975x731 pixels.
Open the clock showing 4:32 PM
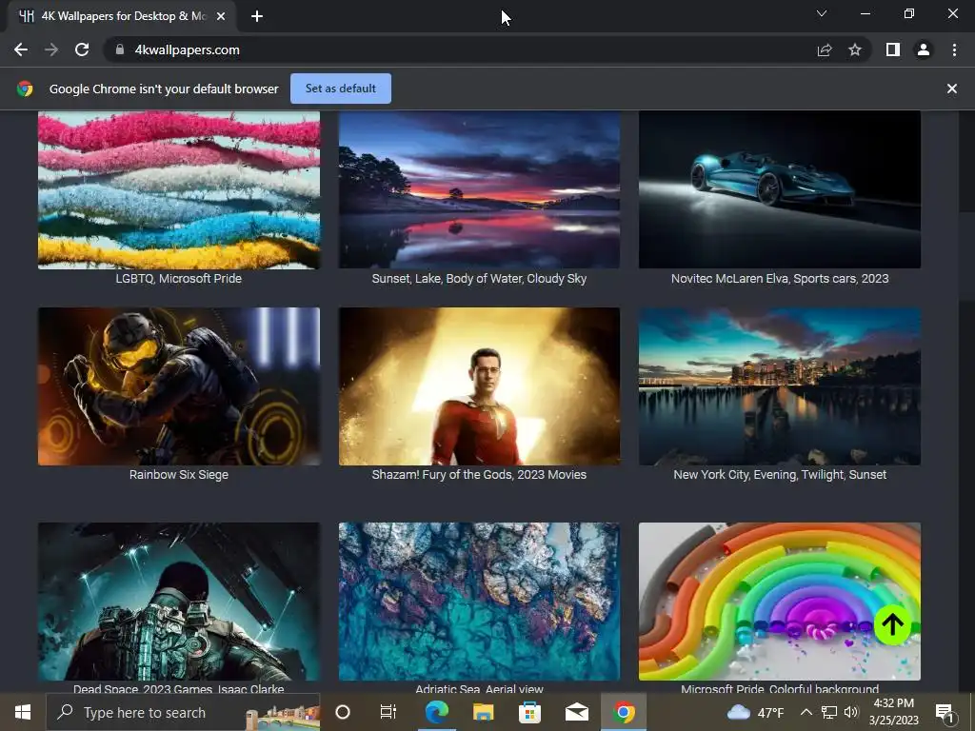(x=893, y=712)
